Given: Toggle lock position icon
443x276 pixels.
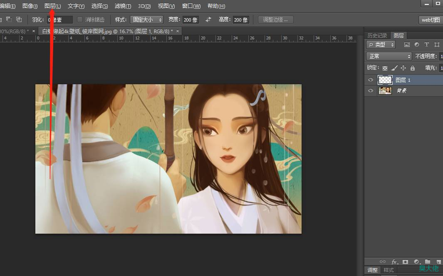Looking at the screenshot, I should point(403,68).
